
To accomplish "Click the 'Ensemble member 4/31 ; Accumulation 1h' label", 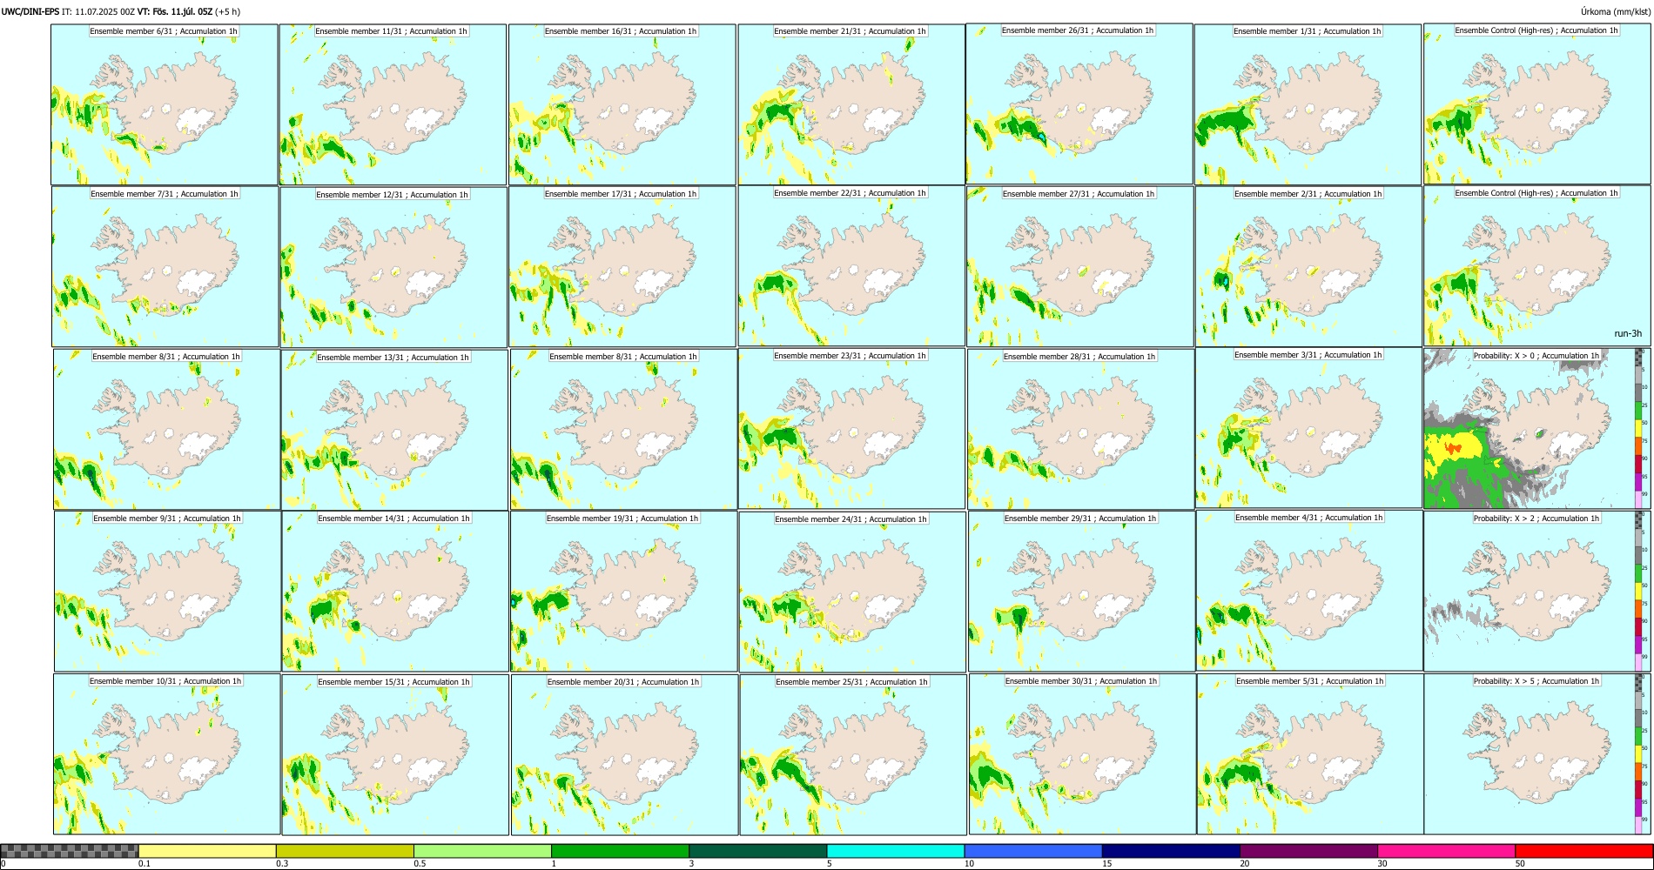I will tap(1309, 518).
